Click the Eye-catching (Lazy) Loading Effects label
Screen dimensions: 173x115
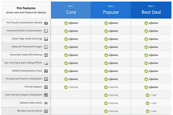click(x=23, y=63)
